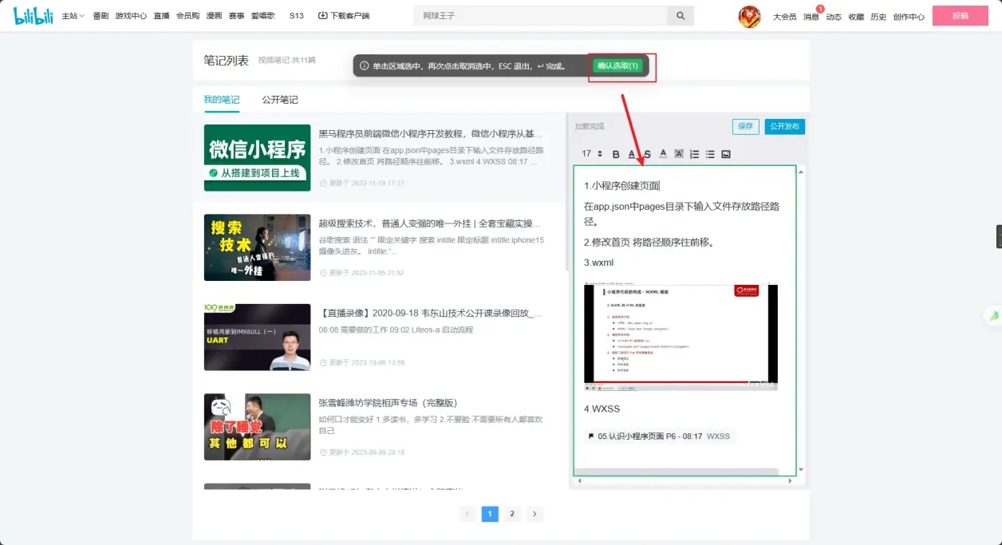This screenshot has width=1002, height=545.
Task: Open 大会员 page
Action: (784, 17)
